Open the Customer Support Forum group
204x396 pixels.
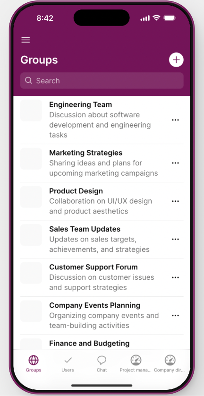coord(102,277)
